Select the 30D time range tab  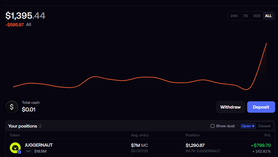[x=257, y=16]
